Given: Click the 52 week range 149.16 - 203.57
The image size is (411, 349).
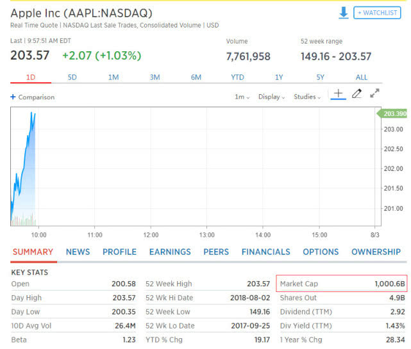Looking at the screenshot, I should [x=336, y=56].
